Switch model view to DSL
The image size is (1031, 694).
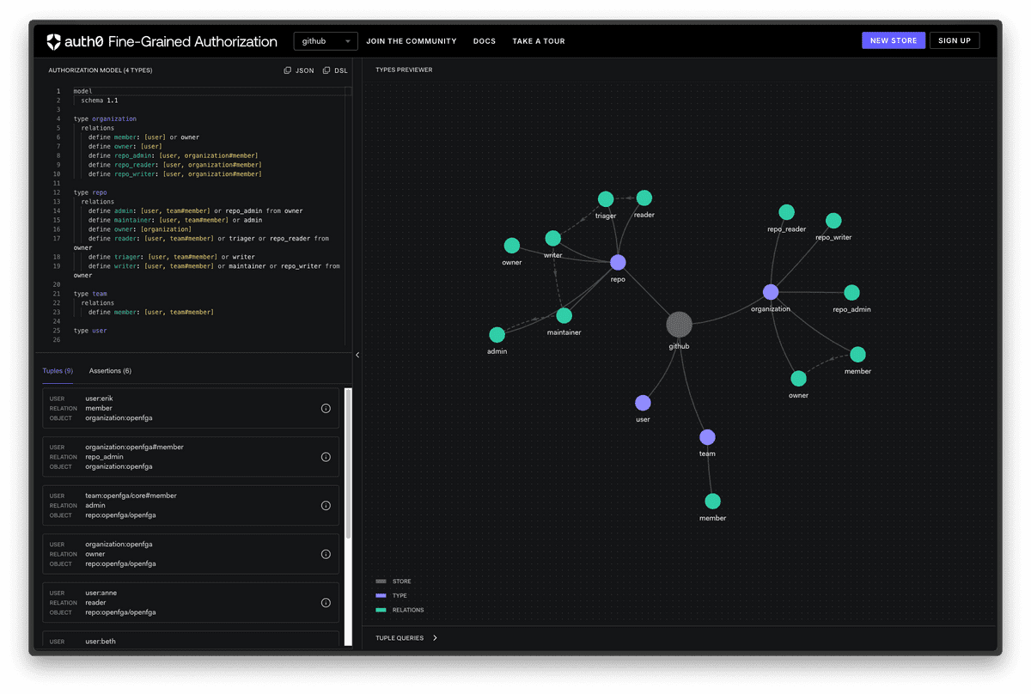point(335,70)
